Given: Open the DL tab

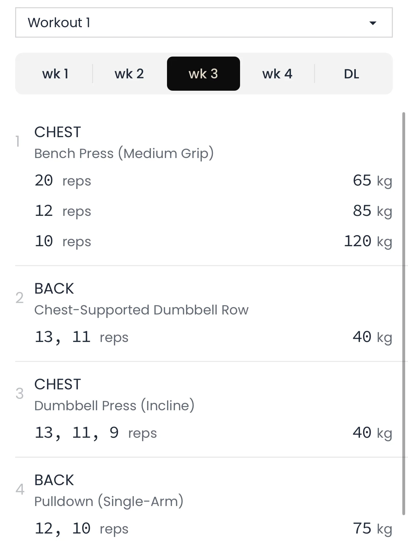Looking at the screenshot, I should [x=351, y=74].
